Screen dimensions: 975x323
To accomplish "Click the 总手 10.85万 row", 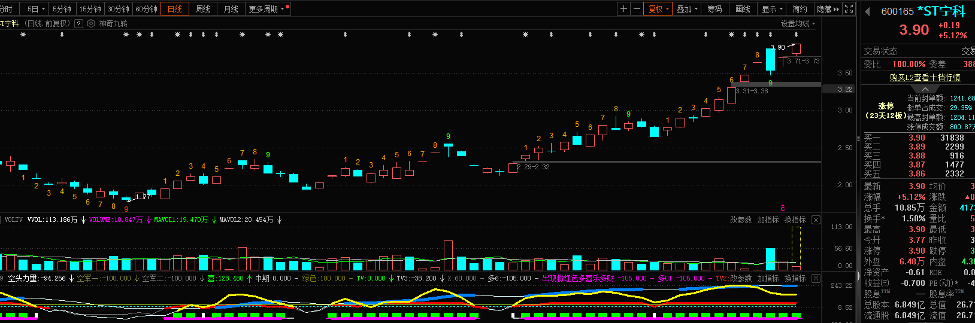I will click(x=895, y=208).
